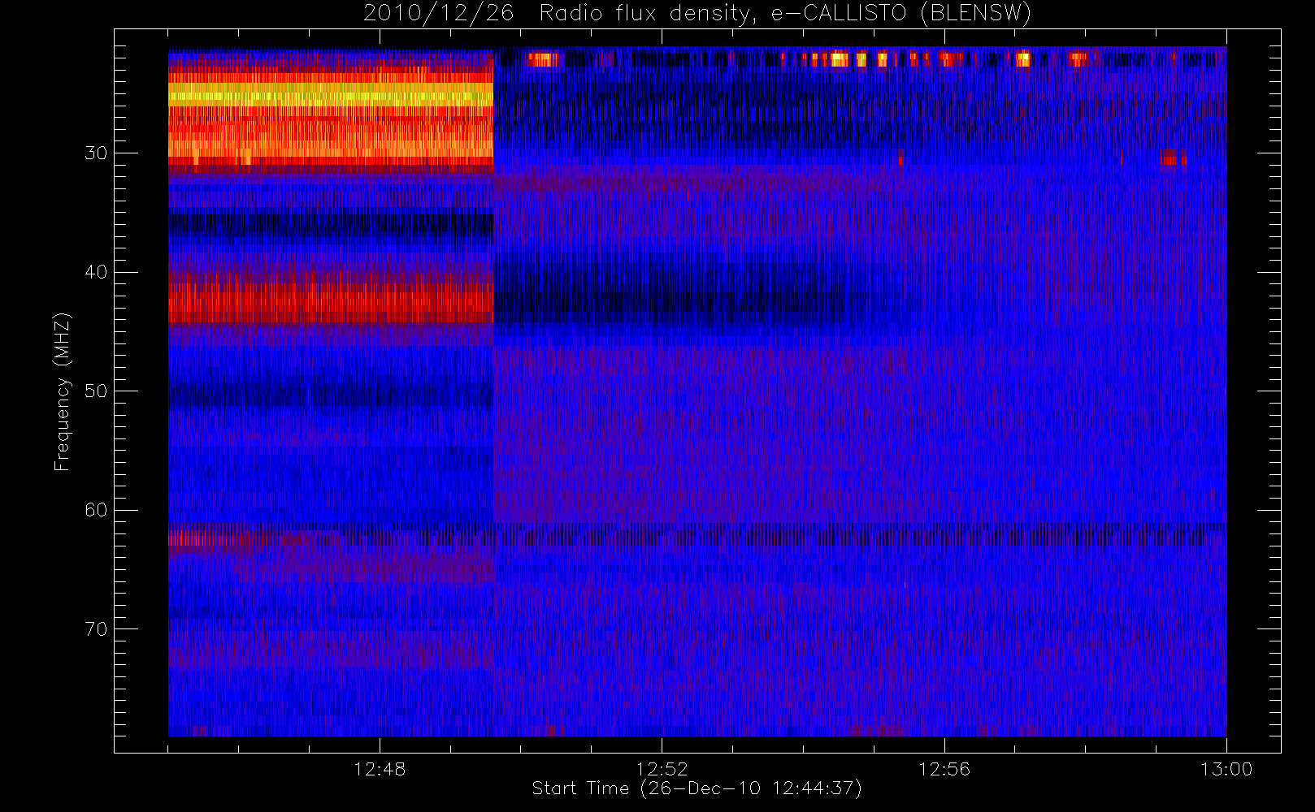This screenshot has width=1315, height=812.
Task: Click the bright yellow emission band above 30 MHz
Action: [331, 94]
